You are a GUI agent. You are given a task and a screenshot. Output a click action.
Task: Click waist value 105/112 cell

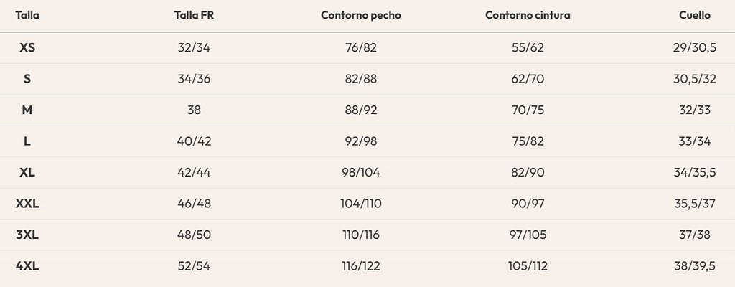(x=528, y=266)
